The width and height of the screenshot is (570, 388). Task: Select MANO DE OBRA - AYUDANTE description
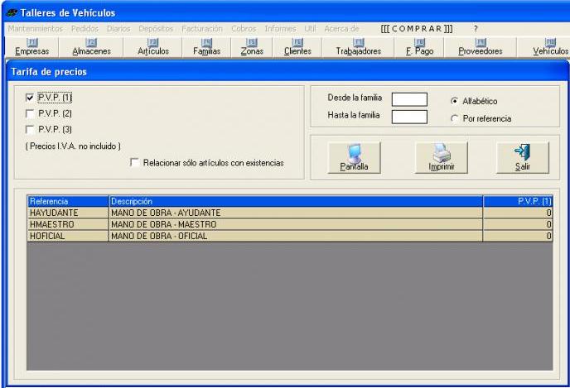(x=296, y=213)
